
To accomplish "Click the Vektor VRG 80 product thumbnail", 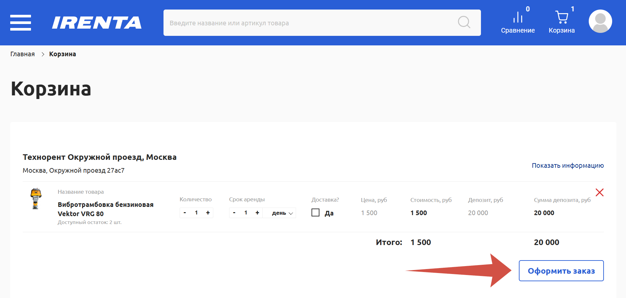I will (36, 198).
